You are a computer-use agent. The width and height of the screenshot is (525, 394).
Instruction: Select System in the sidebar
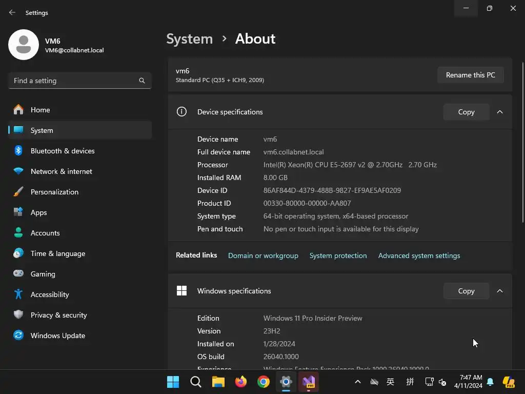pos(79,130)
